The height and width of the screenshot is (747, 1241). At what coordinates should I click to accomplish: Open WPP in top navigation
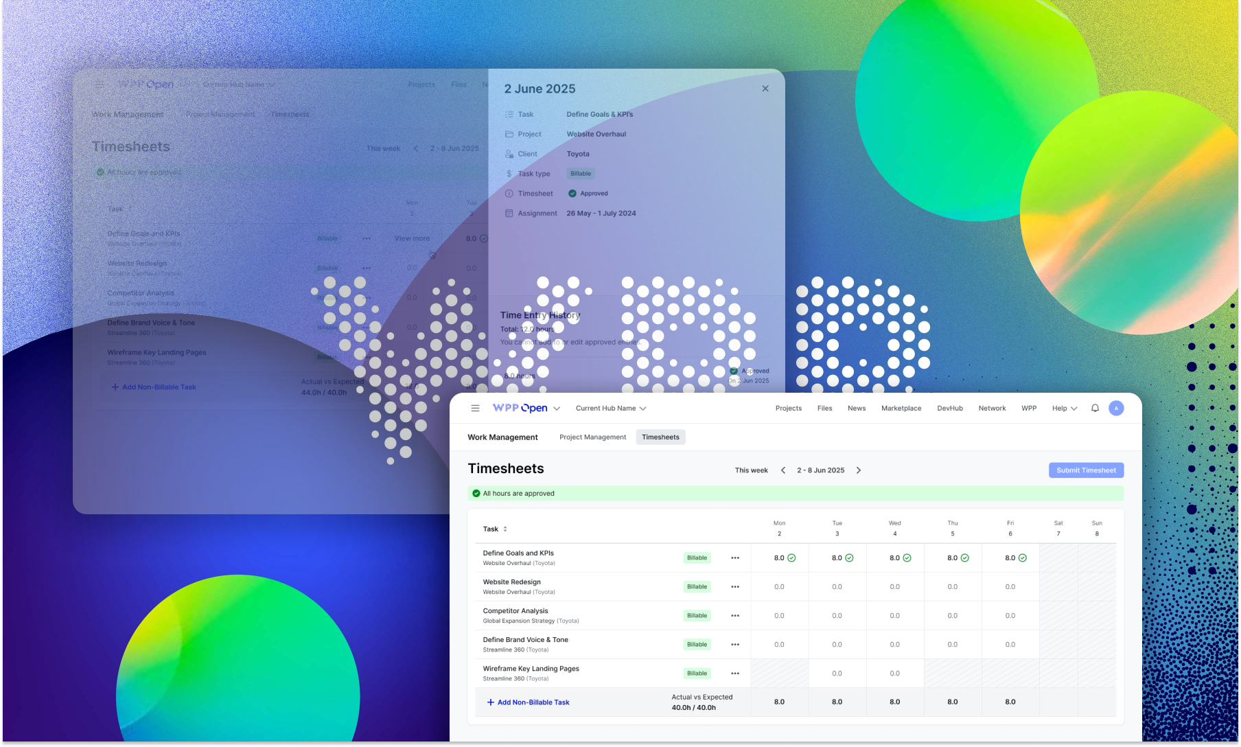point(1029,409)
